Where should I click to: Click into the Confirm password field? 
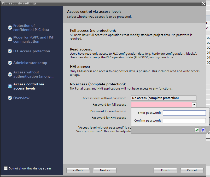pyautogui.click(x=184, y=121)
